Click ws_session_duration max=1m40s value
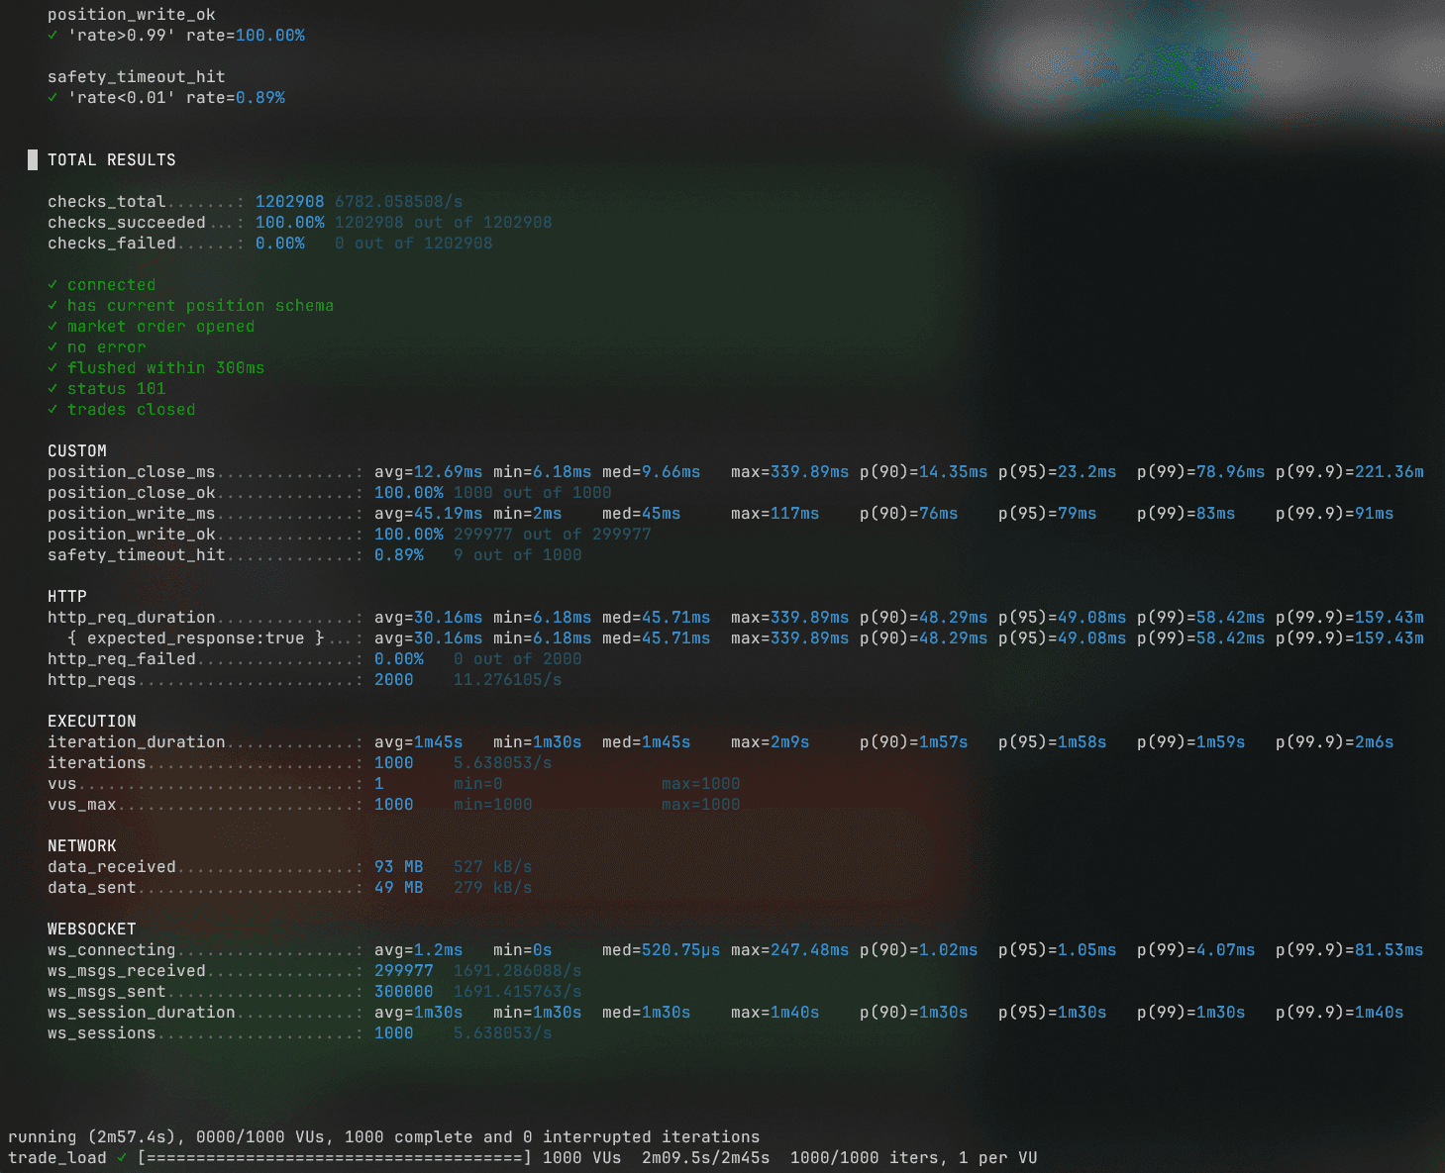The width and height of the screenshot is (1445, 1173). point(775,1013)
